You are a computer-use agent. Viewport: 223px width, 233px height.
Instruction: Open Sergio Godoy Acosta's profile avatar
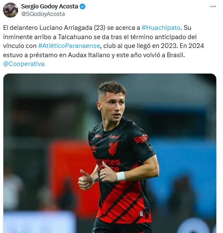[x=10, y=10]
